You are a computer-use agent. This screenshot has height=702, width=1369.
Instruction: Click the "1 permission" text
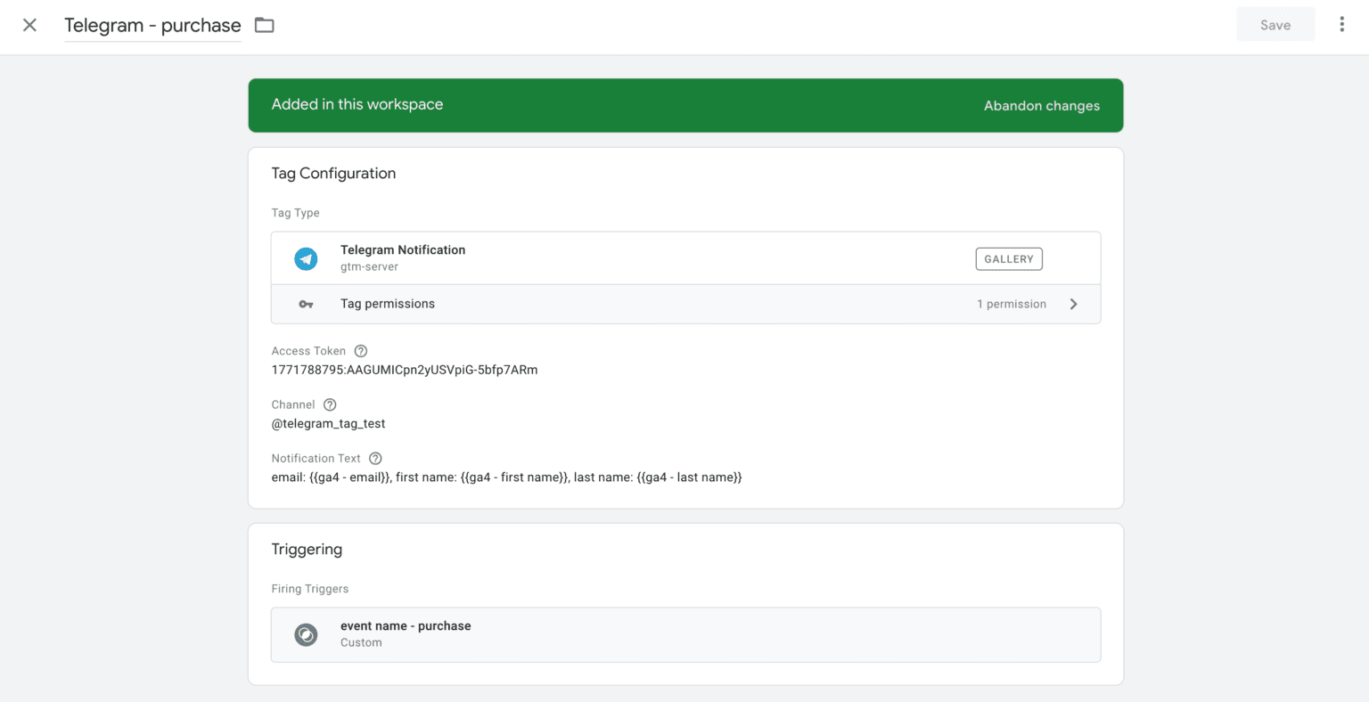1012,304
